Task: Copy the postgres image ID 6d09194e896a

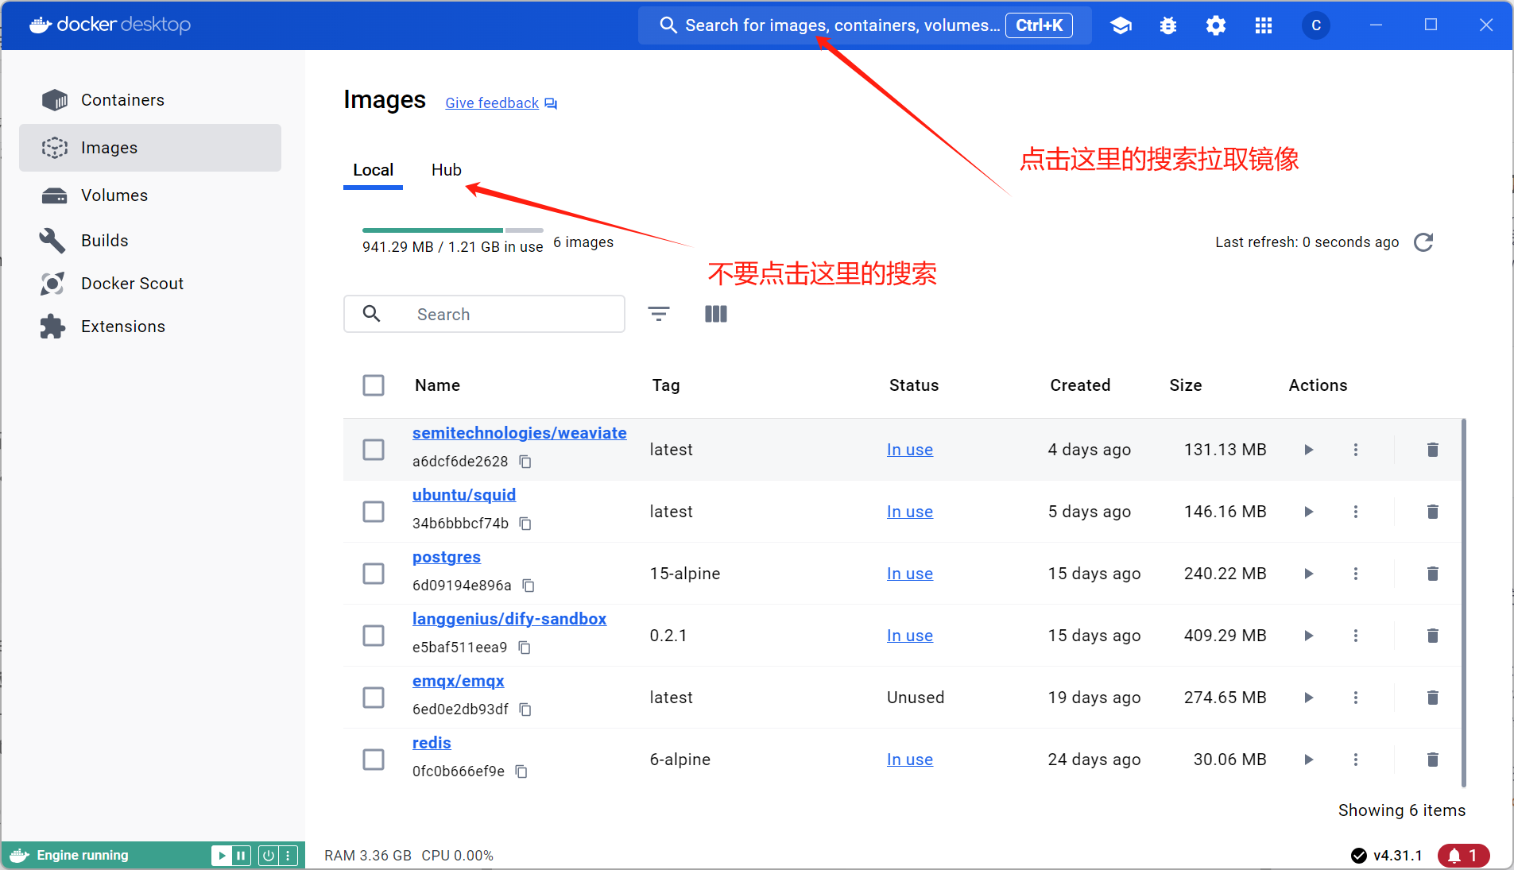Action: [x=529, y=586]
